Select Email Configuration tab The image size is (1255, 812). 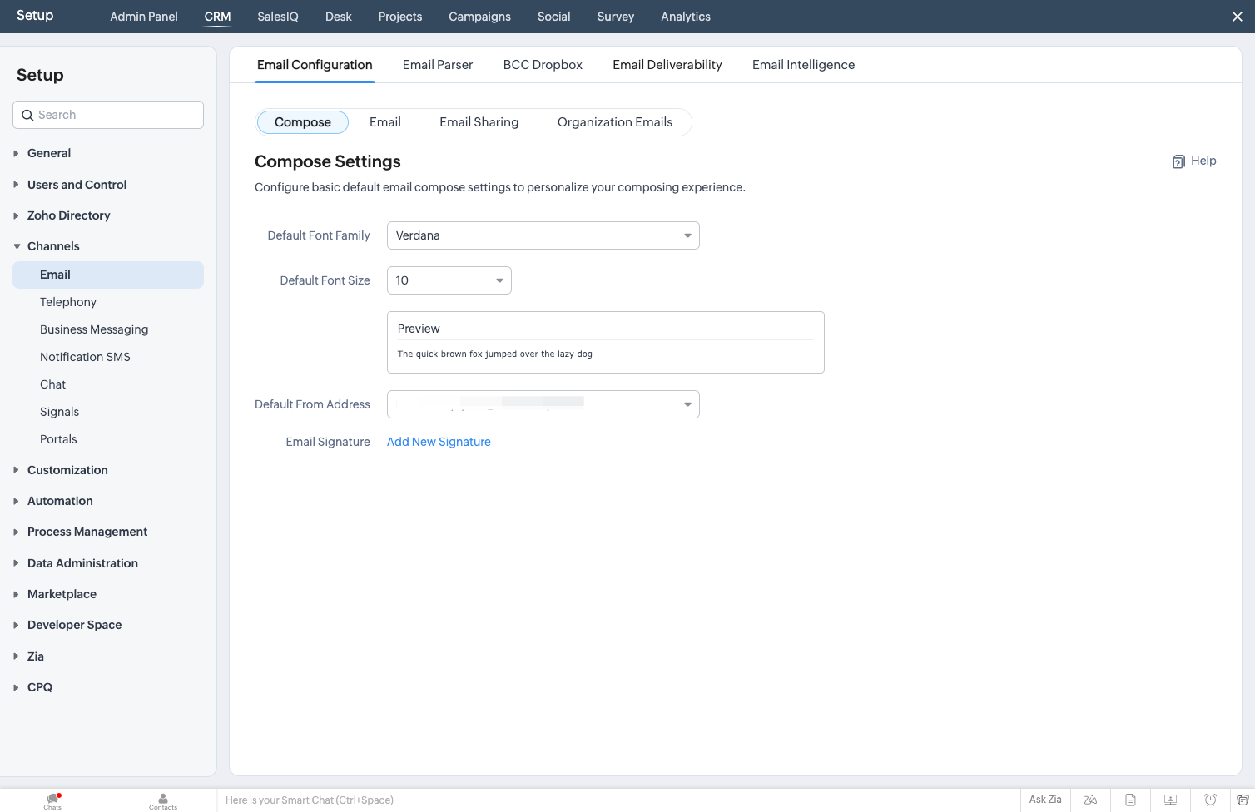tap(315, 65)
